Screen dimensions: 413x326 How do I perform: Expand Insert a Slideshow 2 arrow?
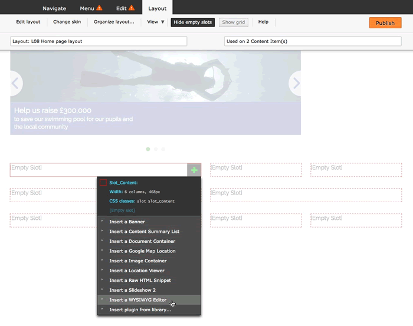click(102, 290)
